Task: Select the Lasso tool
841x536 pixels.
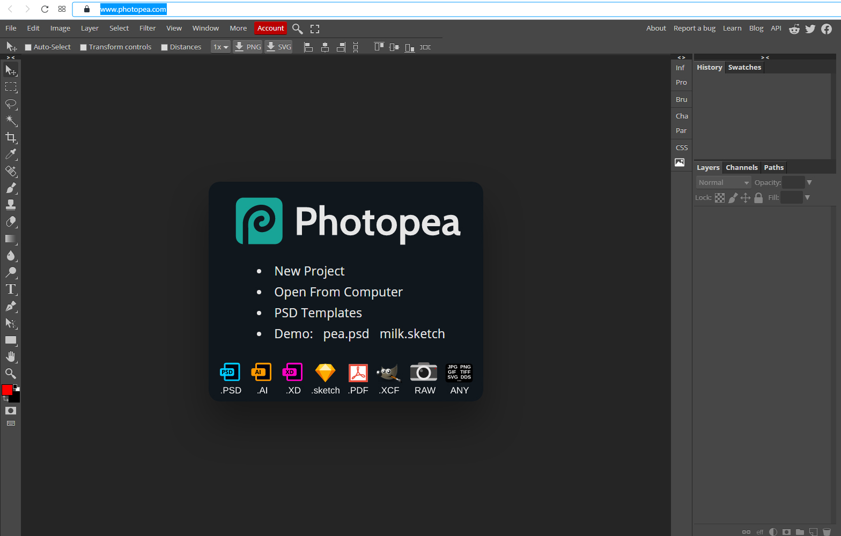Action: [11, 104]
